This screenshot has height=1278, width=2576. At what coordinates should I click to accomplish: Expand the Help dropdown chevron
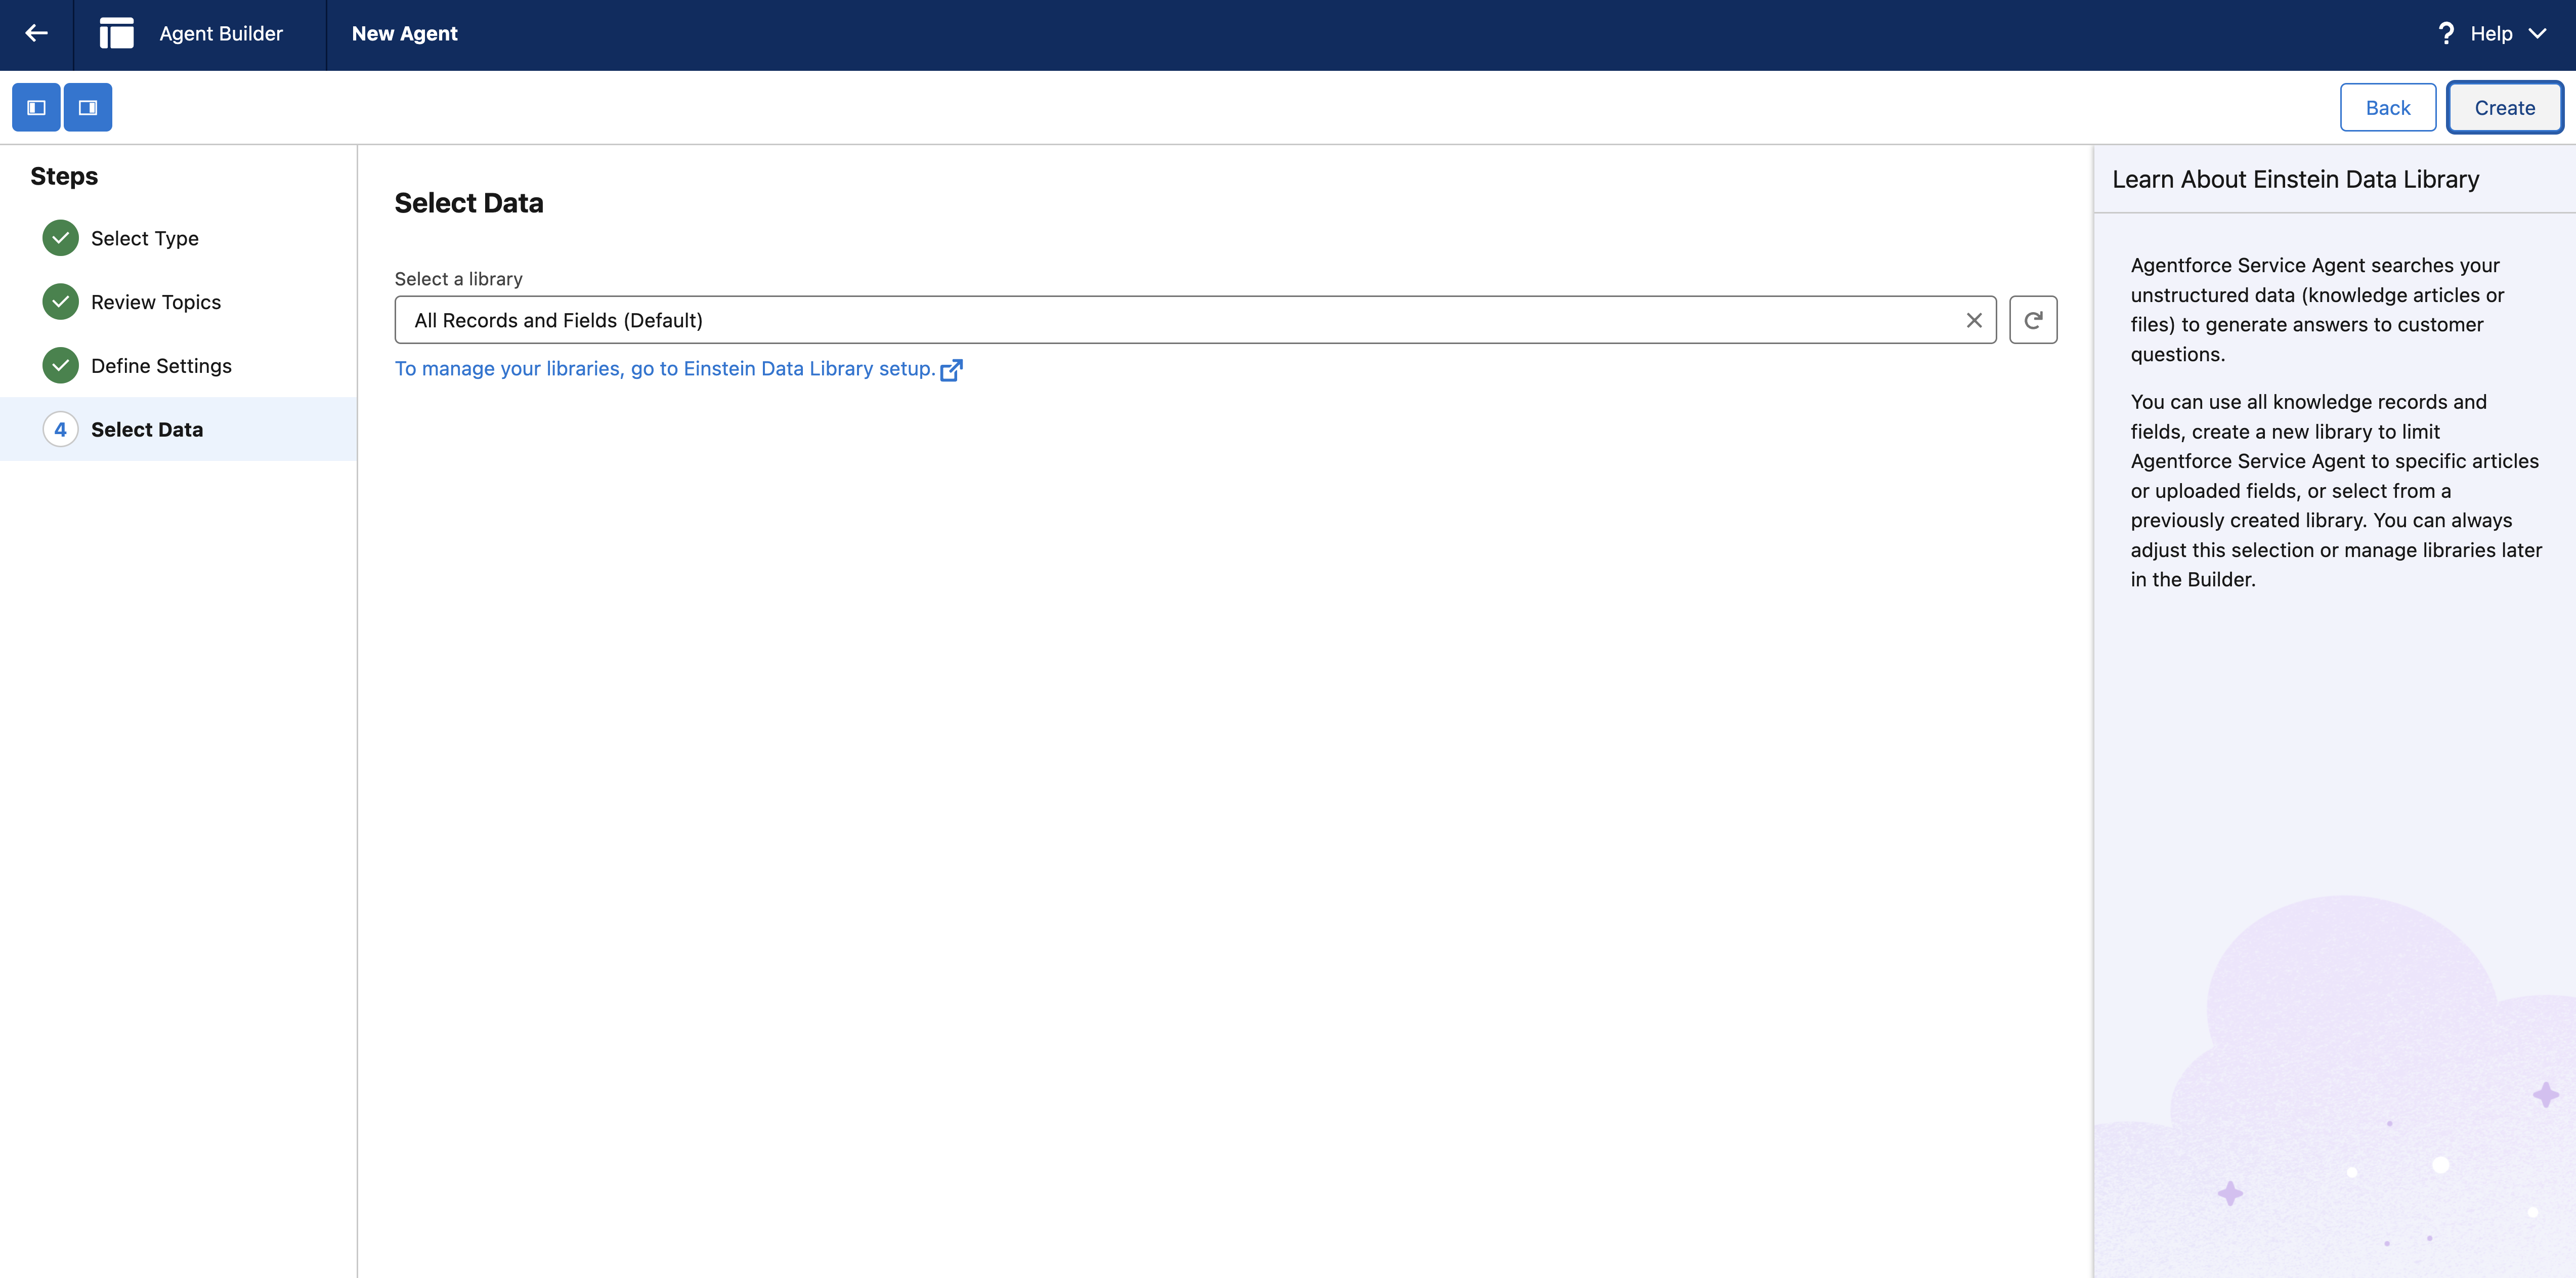coord(2537,33)
